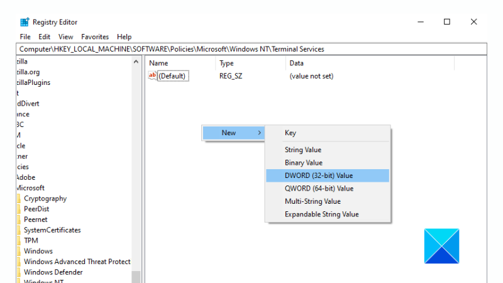Open the Help menu

(124, 37)
